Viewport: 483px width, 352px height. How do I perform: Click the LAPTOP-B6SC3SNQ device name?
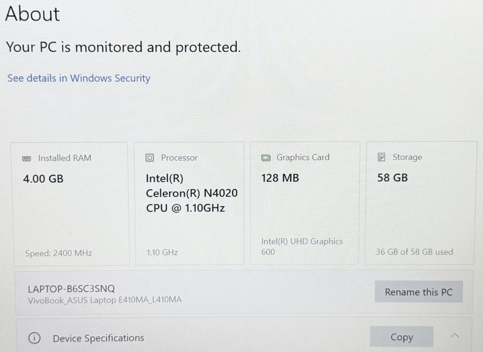click(71, 289)
